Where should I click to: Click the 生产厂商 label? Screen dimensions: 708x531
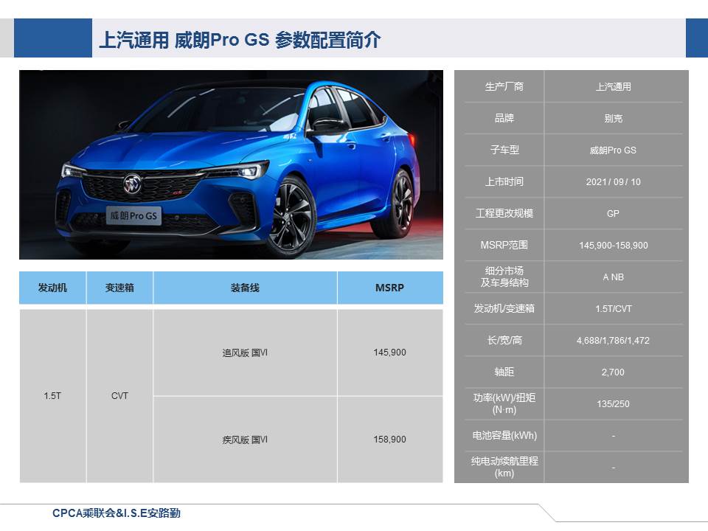[x=504, y=87]
